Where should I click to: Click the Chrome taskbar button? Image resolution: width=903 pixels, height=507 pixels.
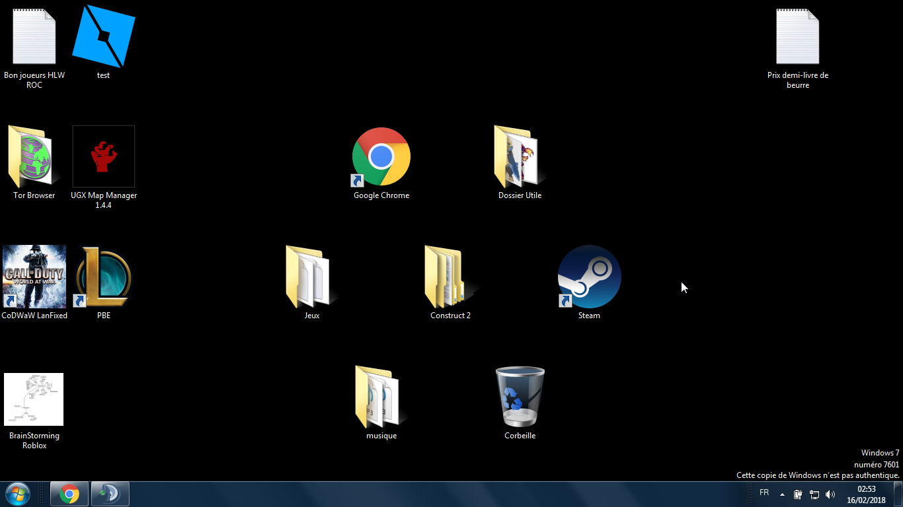tap(69, 494)
